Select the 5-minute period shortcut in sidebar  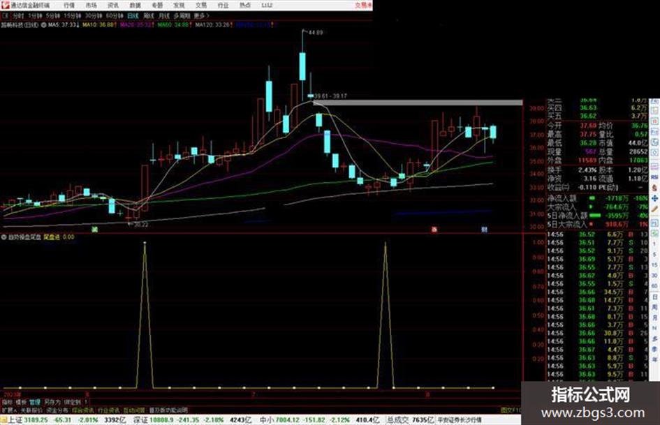[654, 255]
